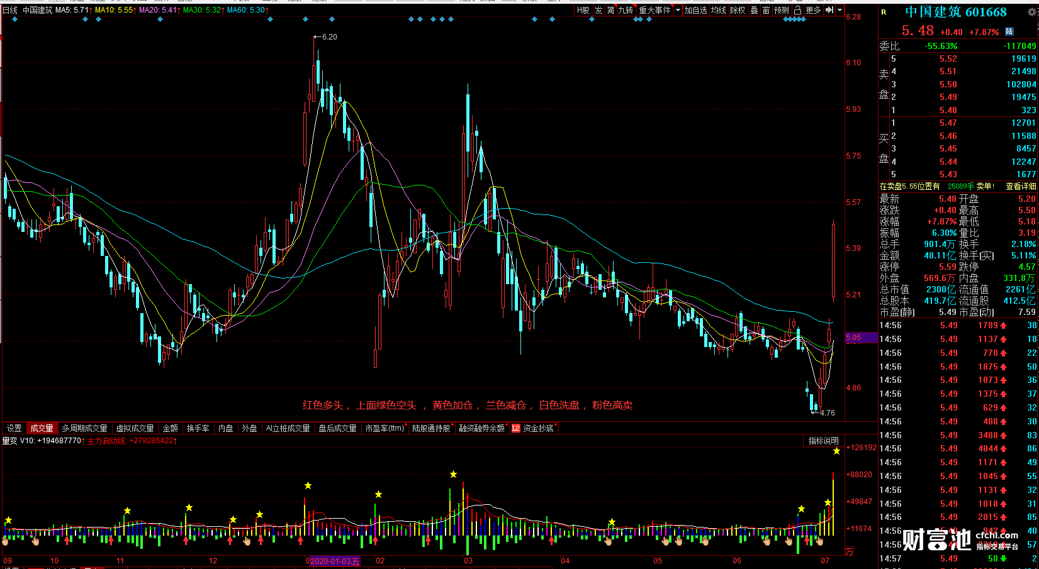The width and height of the screenshot is (1039, 569).
Task: Click the MA5: 5.71 indicator label
Action: (74, 10)
